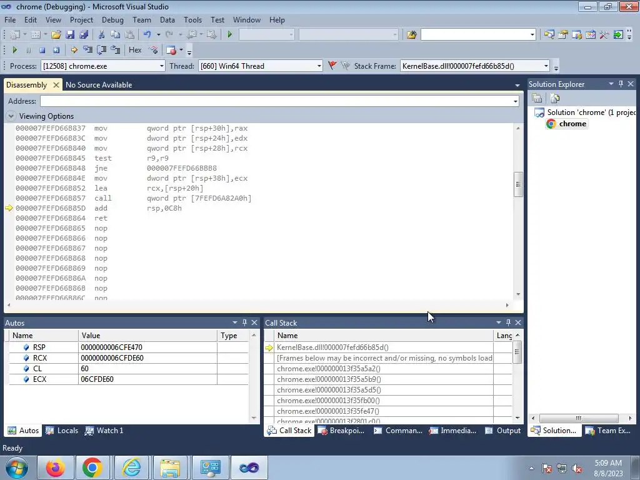Click the Break All pause button

pos(28,50)
